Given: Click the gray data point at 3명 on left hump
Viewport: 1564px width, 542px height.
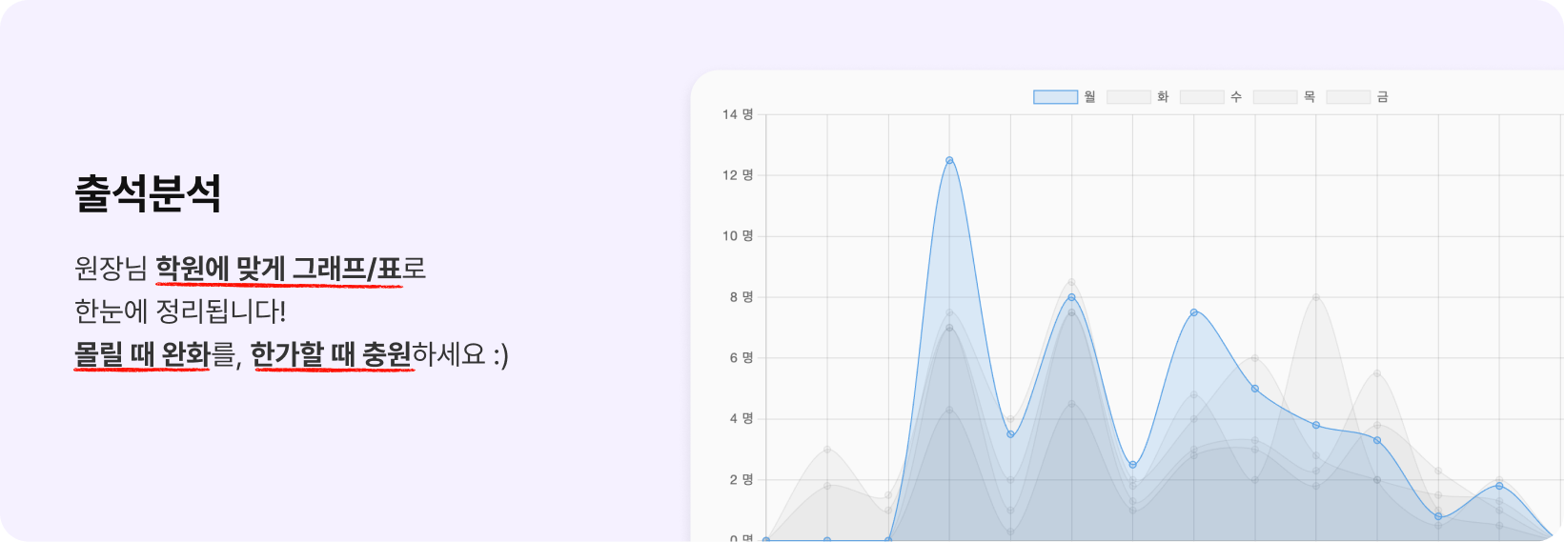Looking at the screenshot, I should [x=827, y=450].
